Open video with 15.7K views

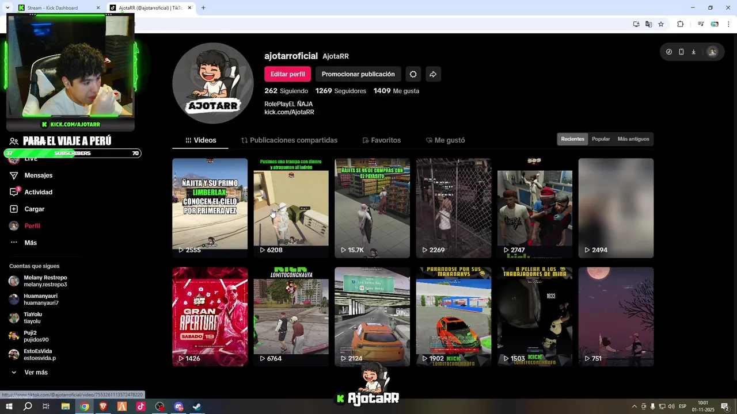click(372, 208)
